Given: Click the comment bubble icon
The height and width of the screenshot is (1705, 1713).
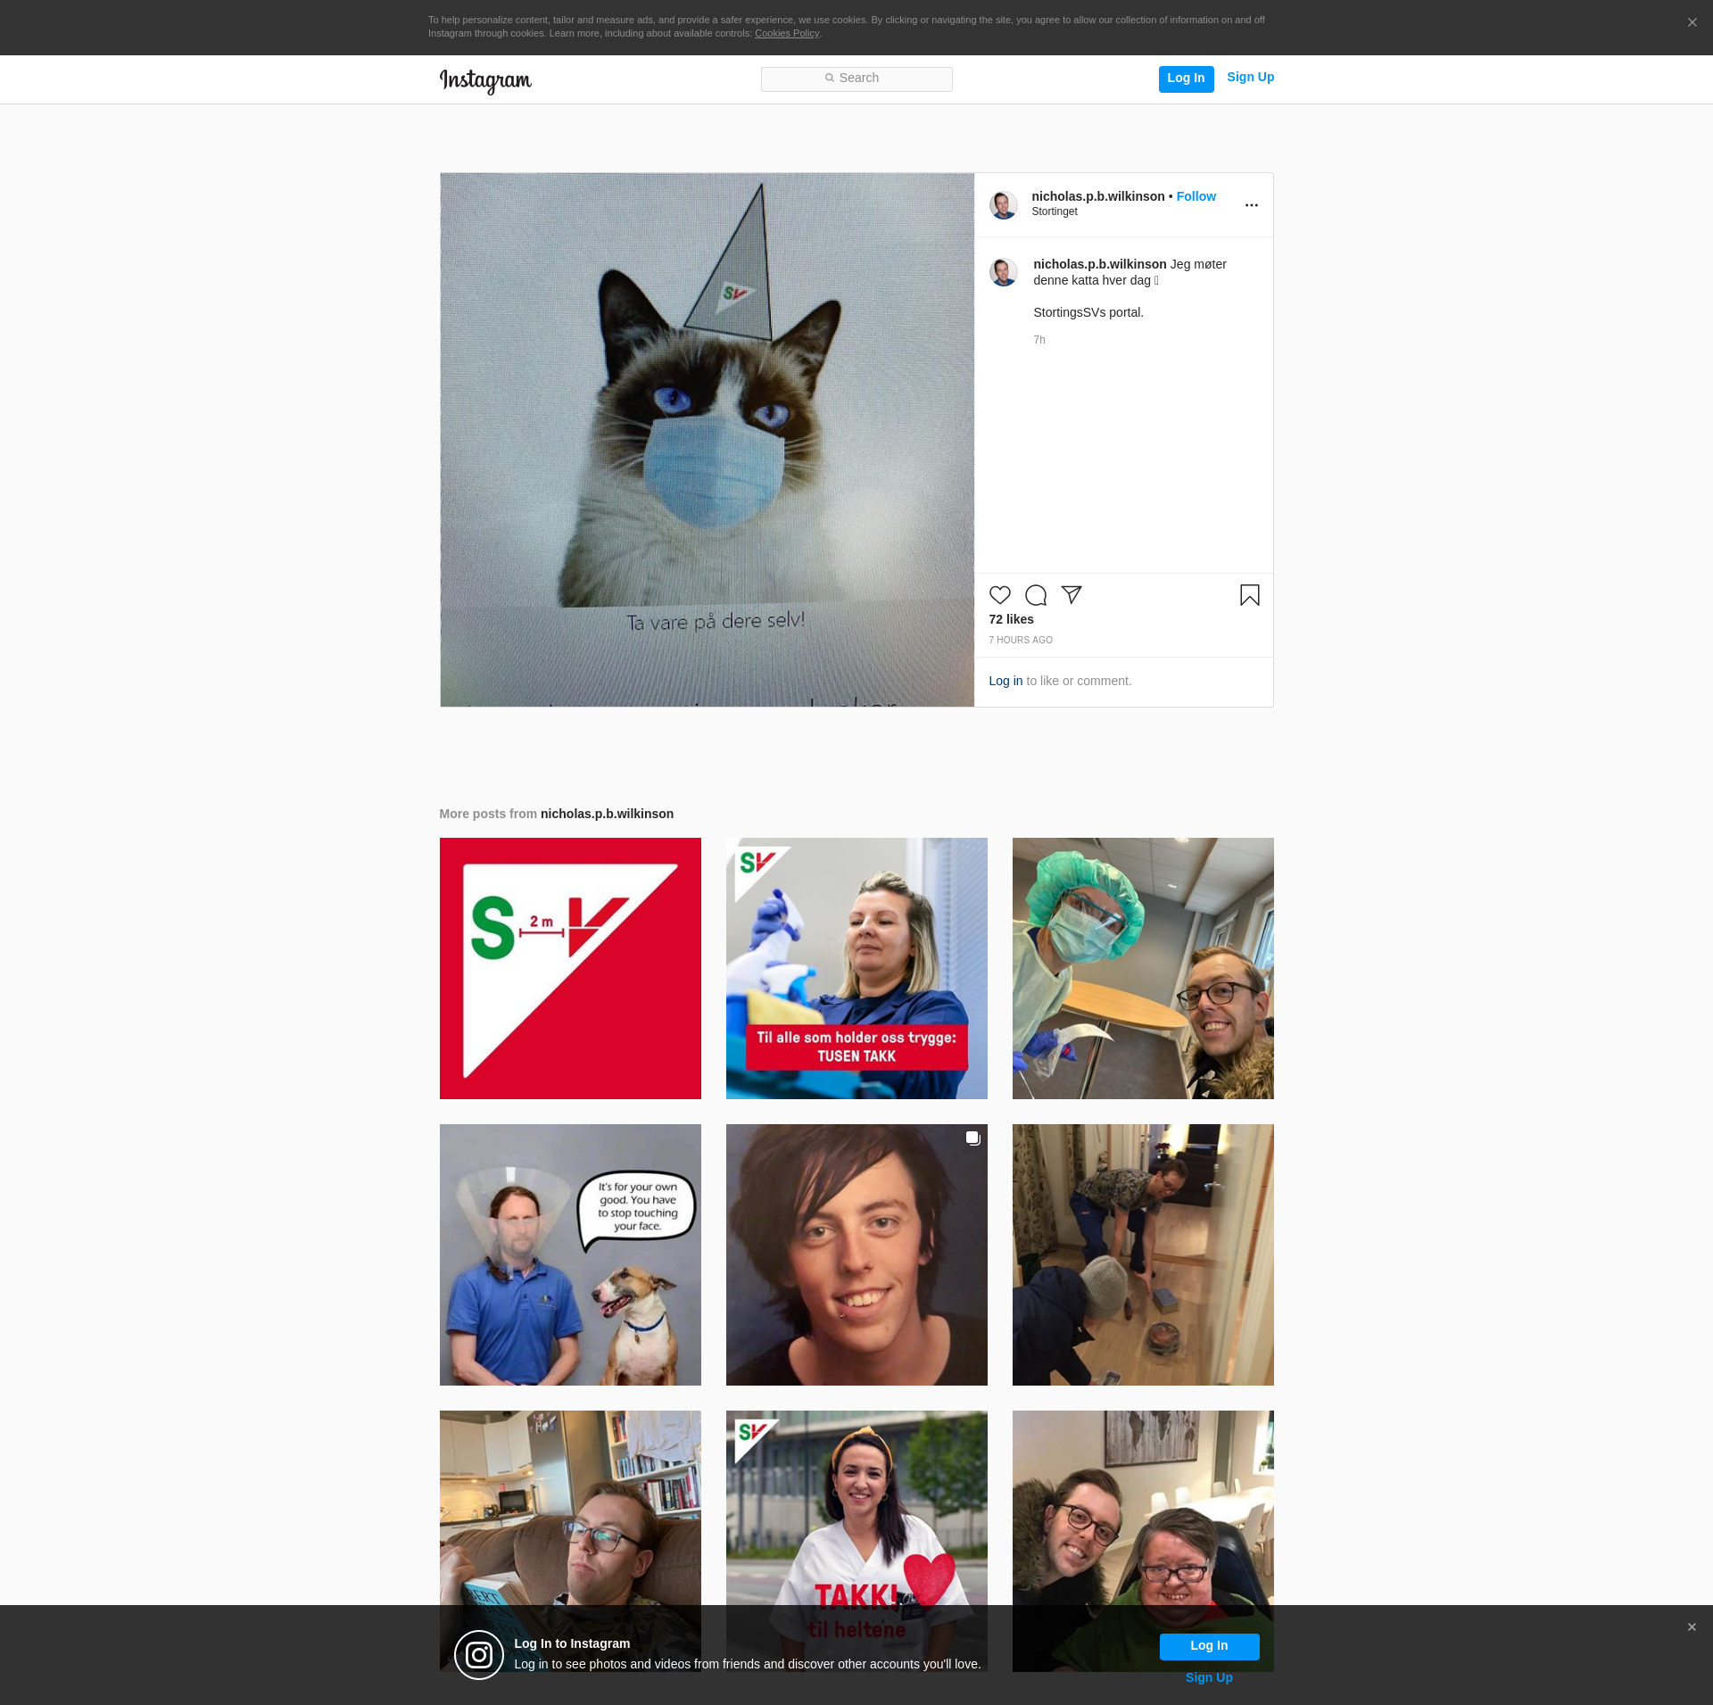Looking at the screenshot, I should 1035,595.
